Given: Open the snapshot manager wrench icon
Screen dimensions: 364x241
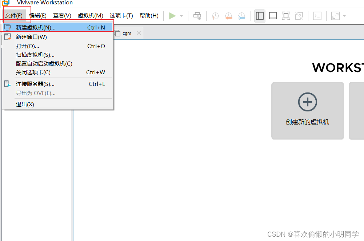Looking at the screenshot, I should [x=242, y=16].
